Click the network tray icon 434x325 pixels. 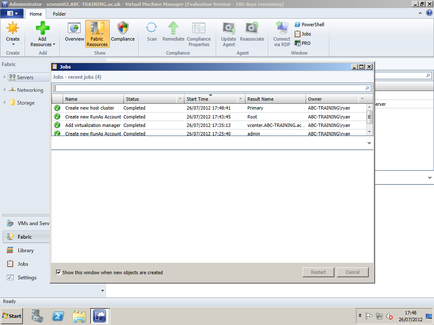[x=379, y=316]
